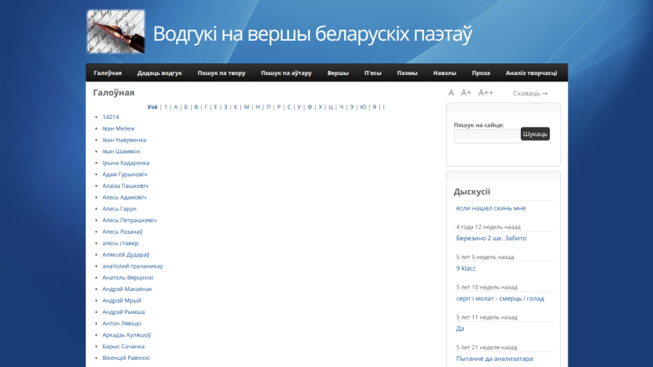Open author Іван Шамякін
This screenshot has height=367, width=653.
121,151
